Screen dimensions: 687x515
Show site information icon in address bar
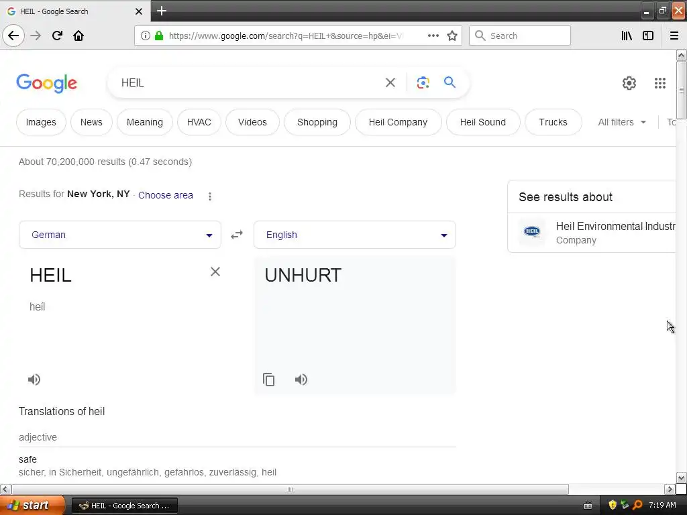pos(146,36)
